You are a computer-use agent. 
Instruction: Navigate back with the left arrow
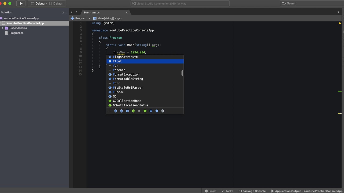pos(72,12)
